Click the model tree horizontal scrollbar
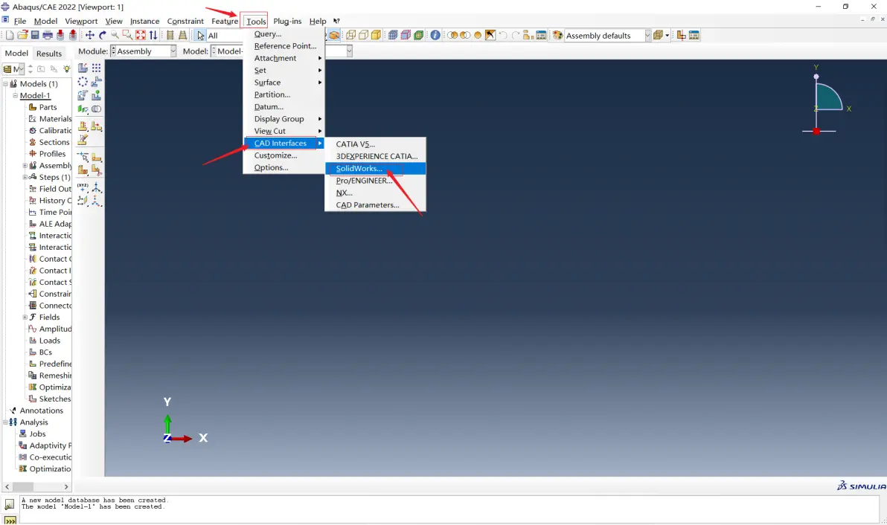This screenshot has width=887, height=525. [x=36, y=486]
